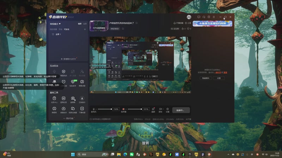
Task: Open the 斗鱼潜力主播签约政策 banner
Action: [x=213, y=24]
